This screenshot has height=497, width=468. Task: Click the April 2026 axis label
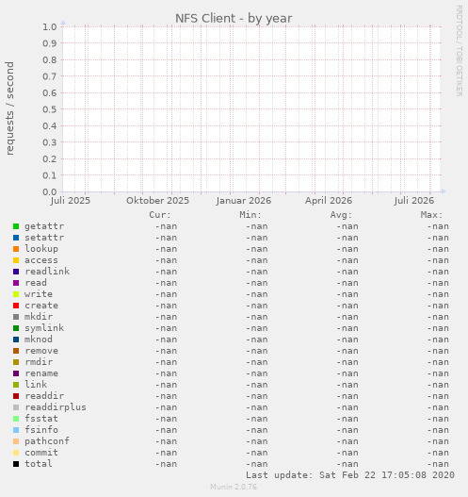[x=329, y=201]
